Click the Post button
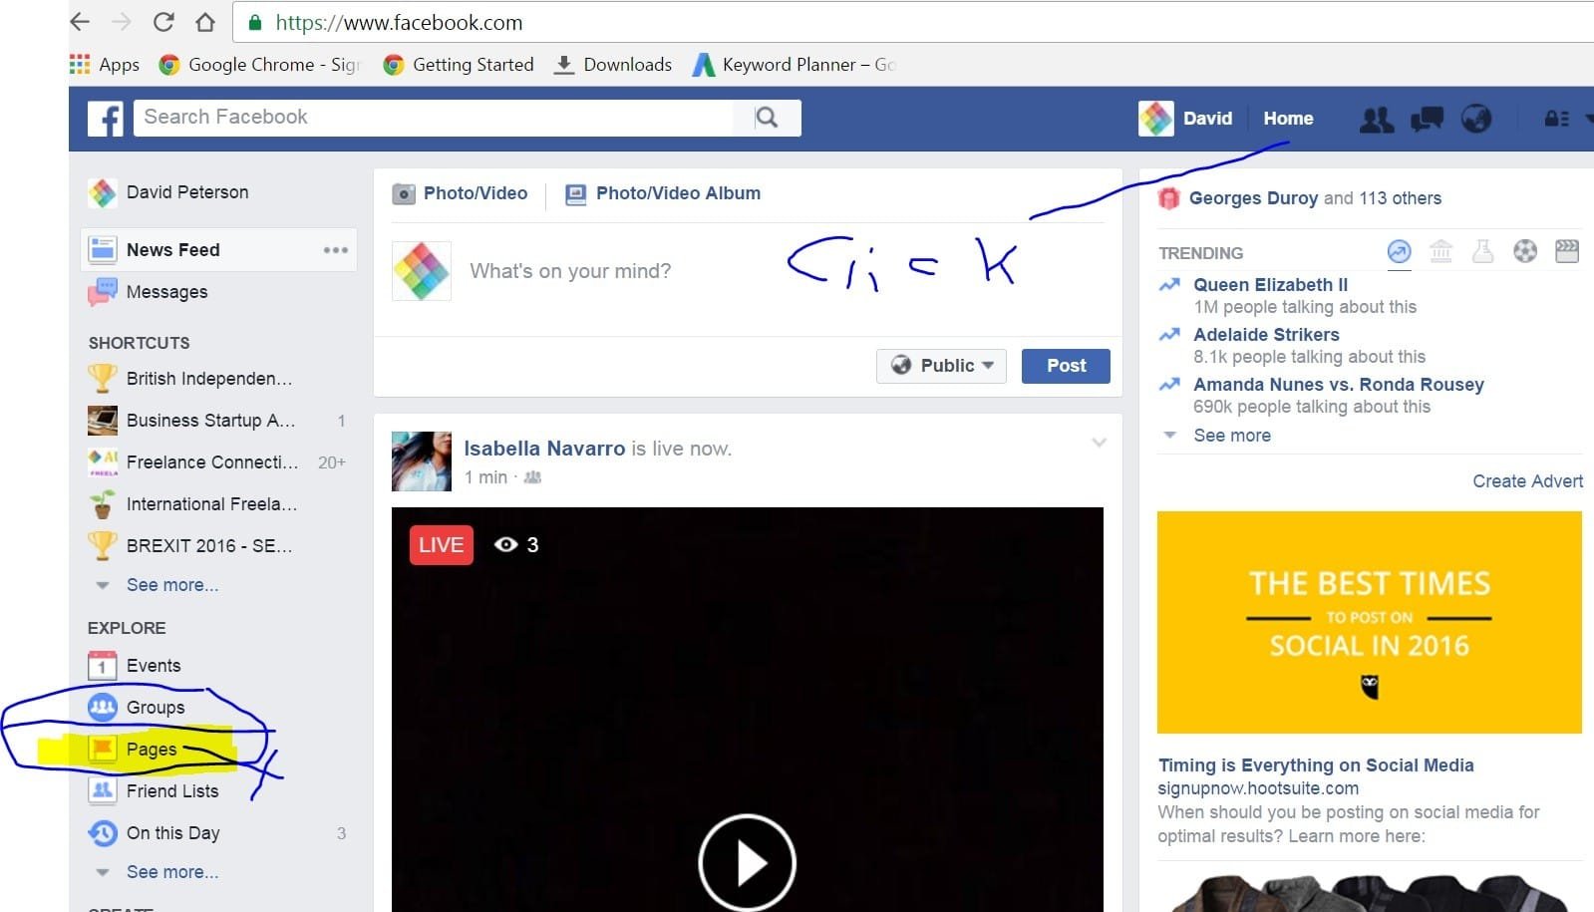 pyautogui.click(x=1066, y=366)
